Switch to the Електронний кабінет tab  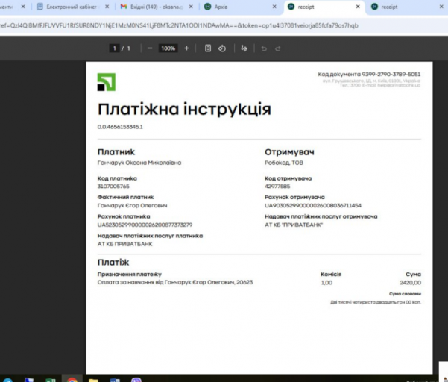coord(72,7)
